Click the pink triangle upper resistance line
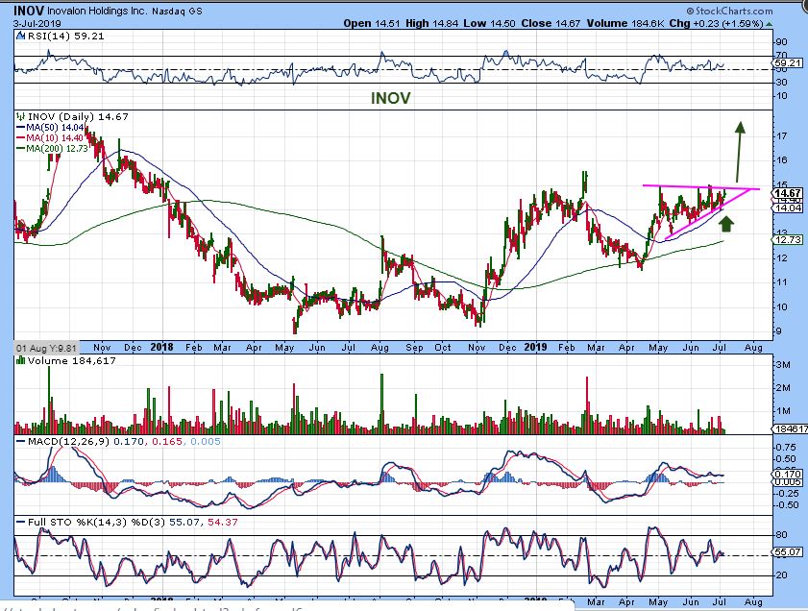 [x=692, y=186]
